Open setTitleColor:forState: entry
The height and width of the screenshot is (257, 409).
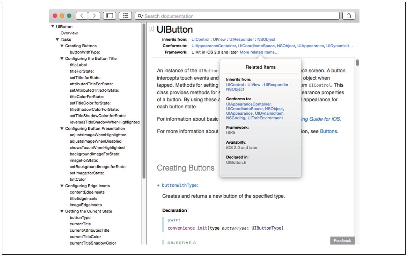point(90,103)
